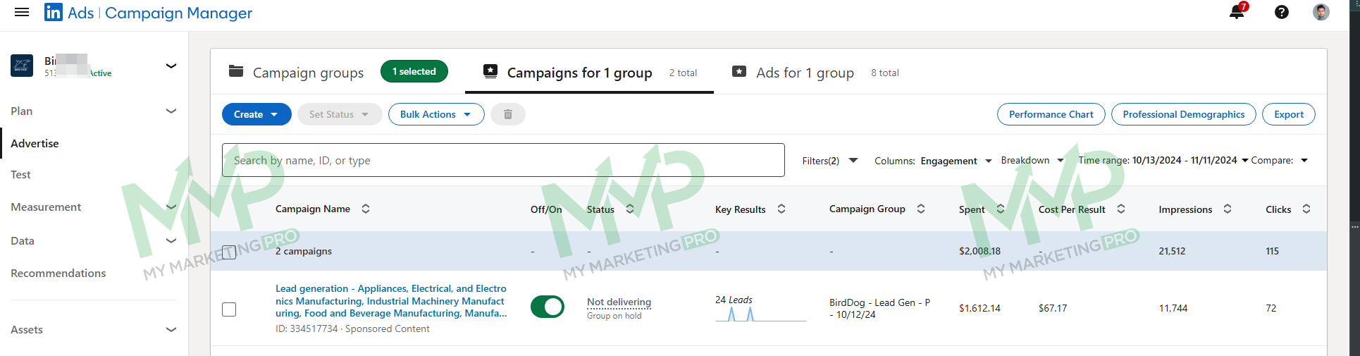This screenshot has width=1360, height=356.
Task: Open the Create dropdown button
Action: coord(256,114)
